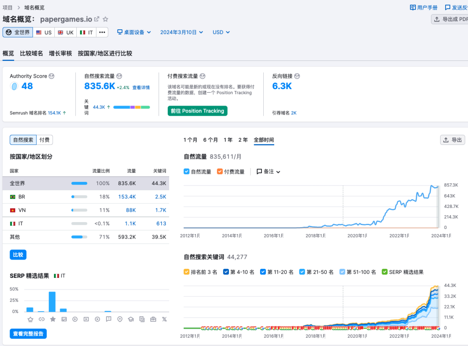This screenshot has width=468, height=346.
Task: Click the Authority Score globe info icon
Action: [52, 76]
